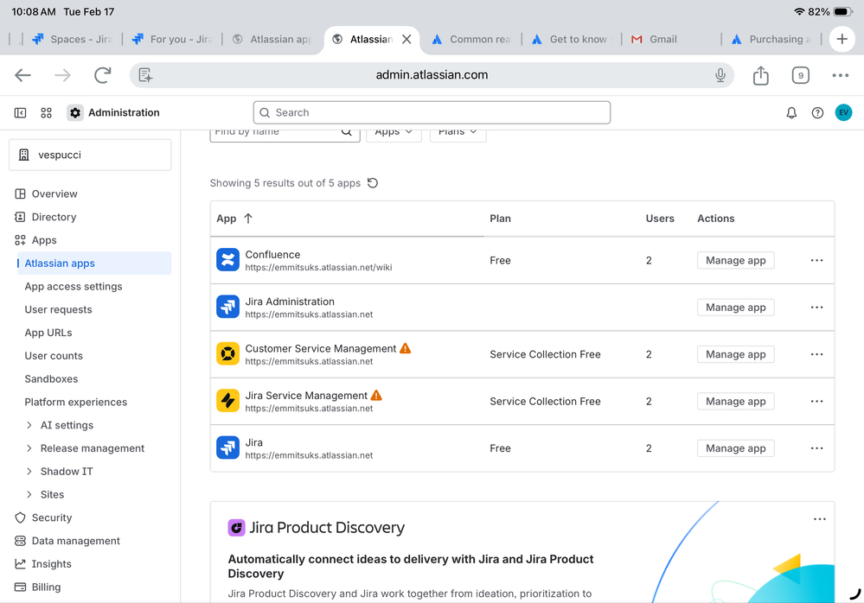The height and width of the screenshot is (603, 864).
Task: Click the Confluence app icon
Action: click(227, 260)
